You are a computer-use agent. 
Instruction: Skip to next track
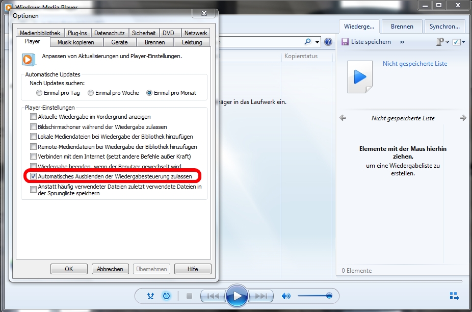point(261,296)
